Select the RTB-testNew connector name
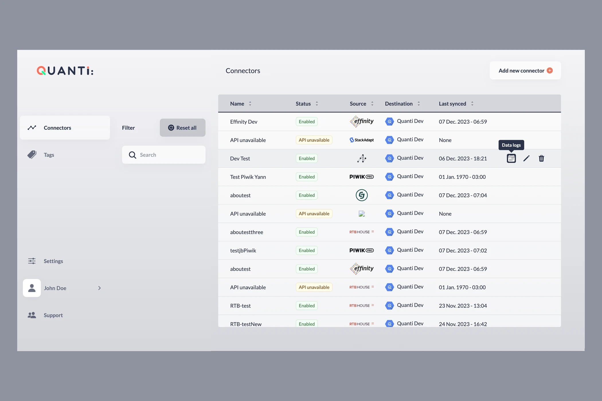 (246, 324)
